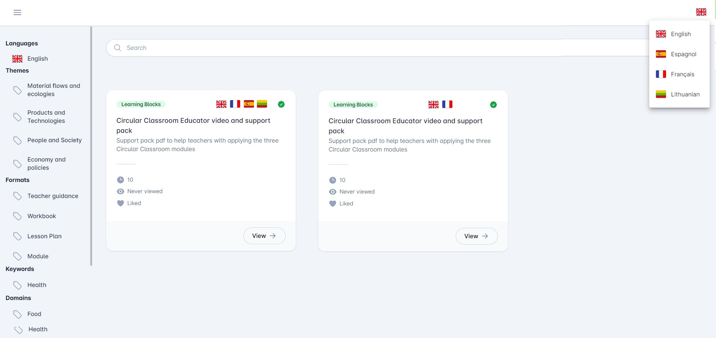
Task: Toggle the English language filter in sidebar
Action: (x=37, y=59)
